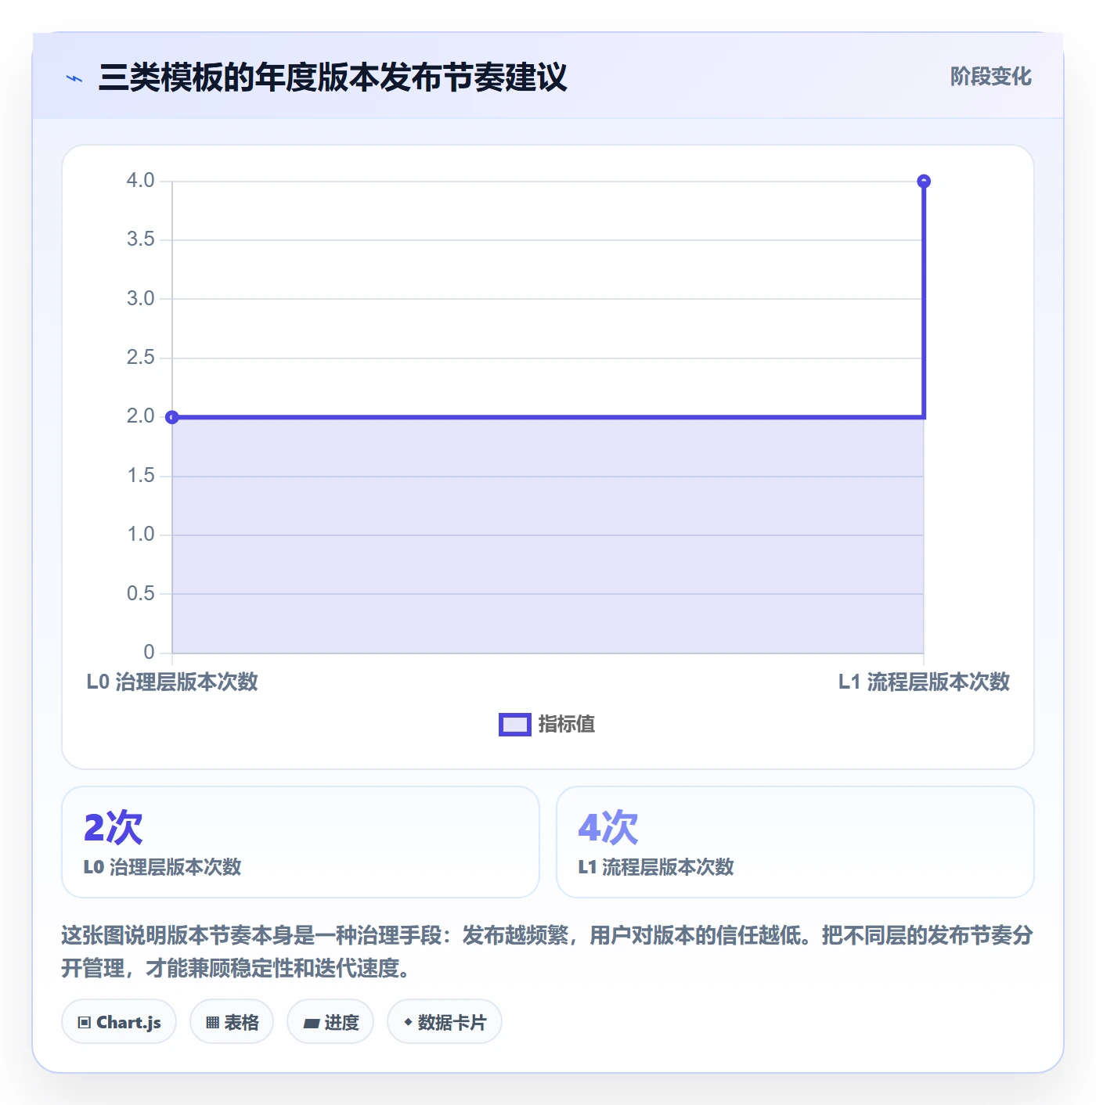Click the 数据卡片 tag chip
The width and height of the screenshot is (1096, 1105).
click(x=445, y=1022)
